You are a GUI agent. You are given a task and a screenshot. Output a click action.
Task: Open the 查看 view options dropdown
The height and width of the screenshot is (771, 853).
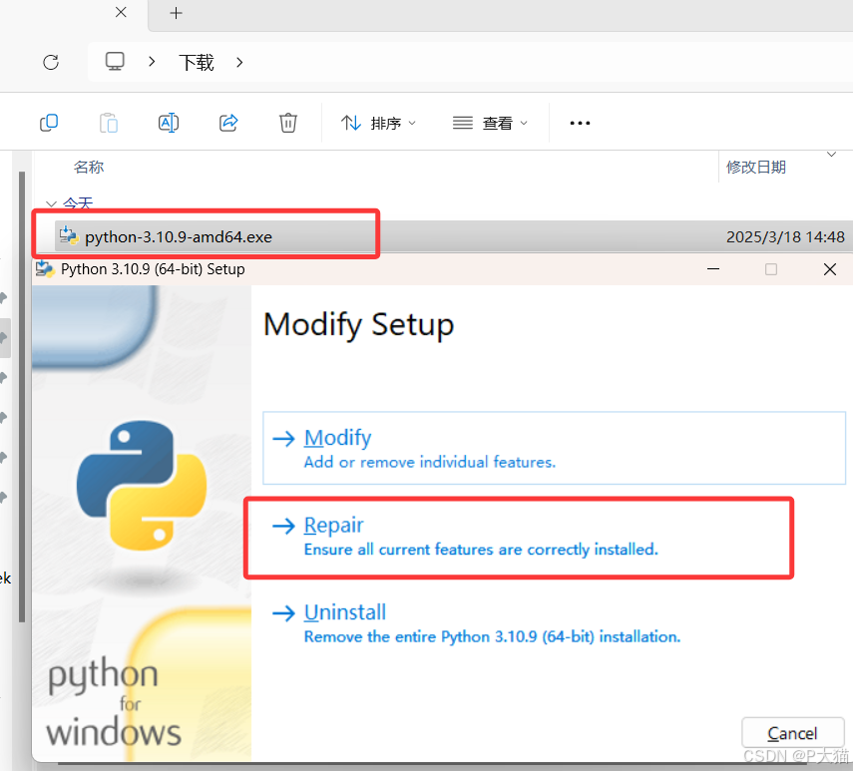[488, 122]
